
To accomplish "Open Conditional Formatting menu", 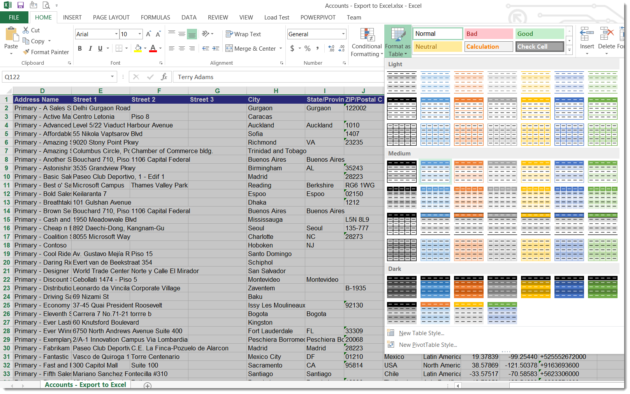I will (x=366, y=42).
